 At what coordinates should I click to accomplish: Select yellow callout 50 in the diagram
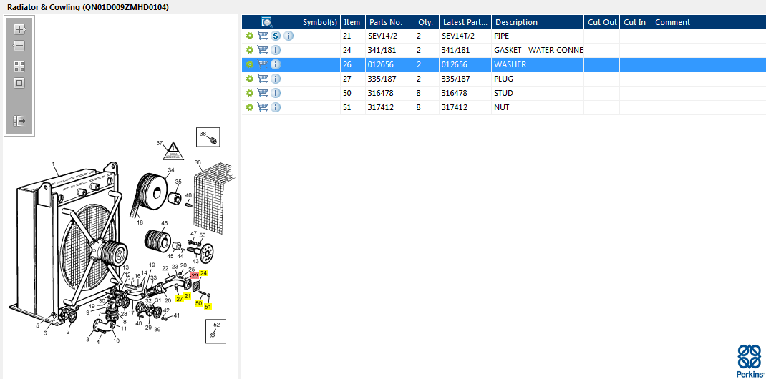[199, 303]
